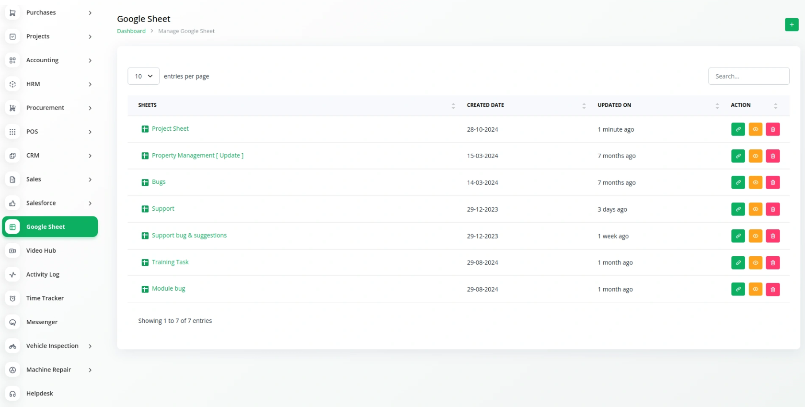Expand the Purchases menu chevron

[90, 13]
